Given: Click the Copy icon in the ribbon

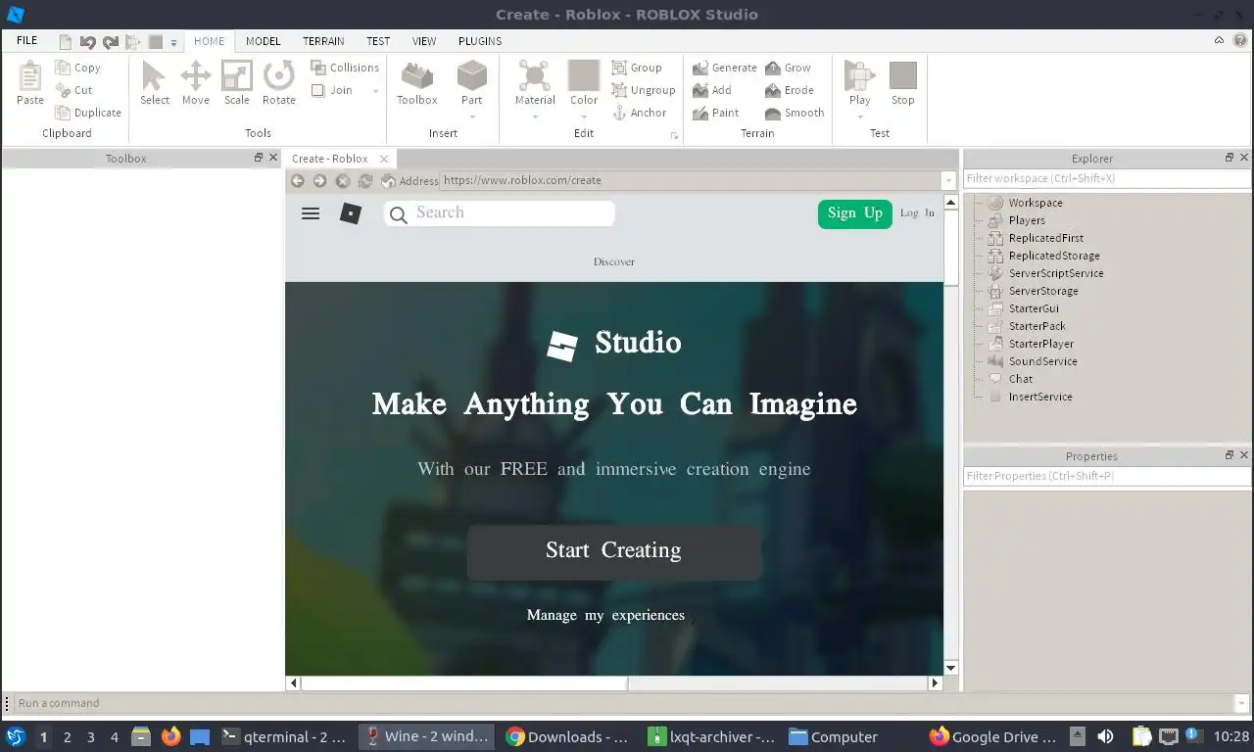Looking at the screenshot, I should click(x=63, y=68).
